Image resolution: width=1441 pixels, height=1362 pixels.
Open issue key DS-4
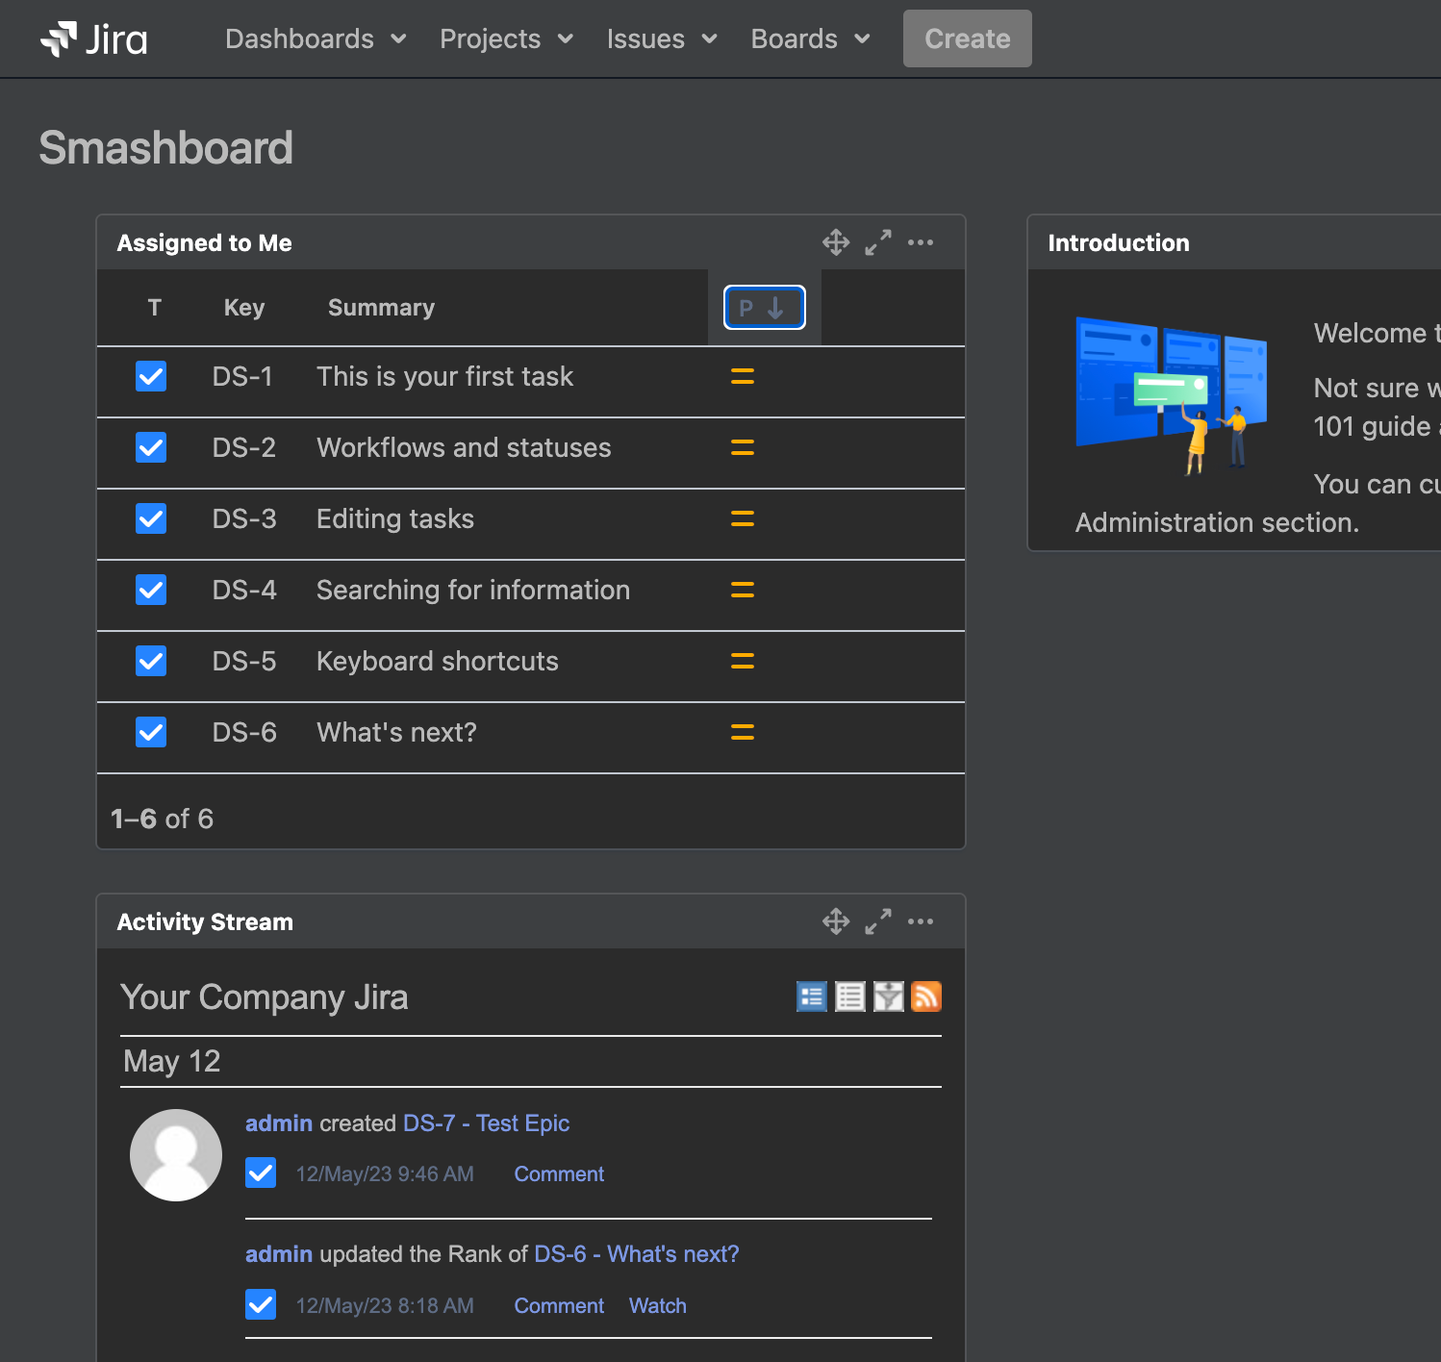[244, 590]
